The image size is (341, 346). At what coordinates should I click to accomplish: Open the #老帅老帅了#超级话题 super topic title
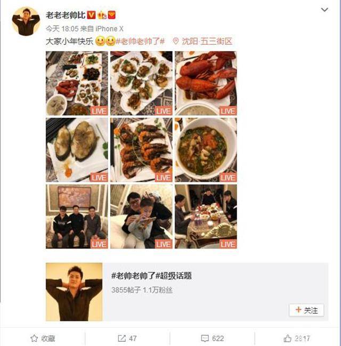(151, 276)
